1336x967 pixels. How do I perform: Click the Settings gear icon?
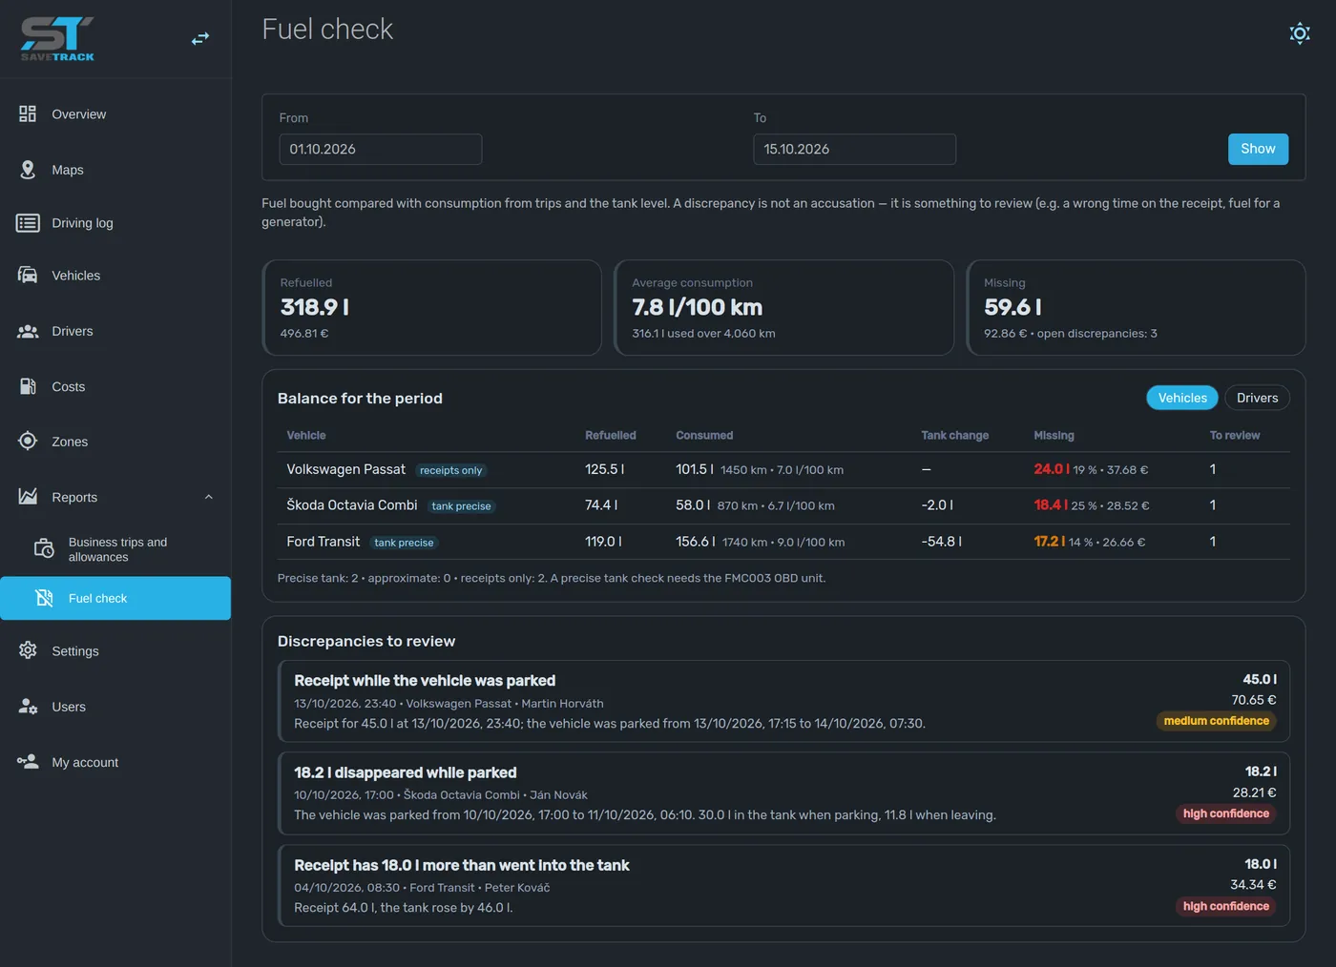[28, 651]
